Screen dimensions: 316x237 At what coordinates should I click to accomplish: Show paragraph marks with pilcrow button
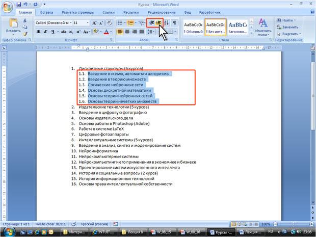pos(175,23)
